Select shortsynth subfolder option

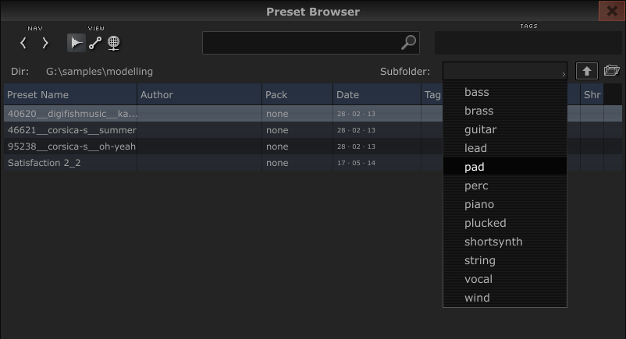pyautogui.click(x=505, y=242)
